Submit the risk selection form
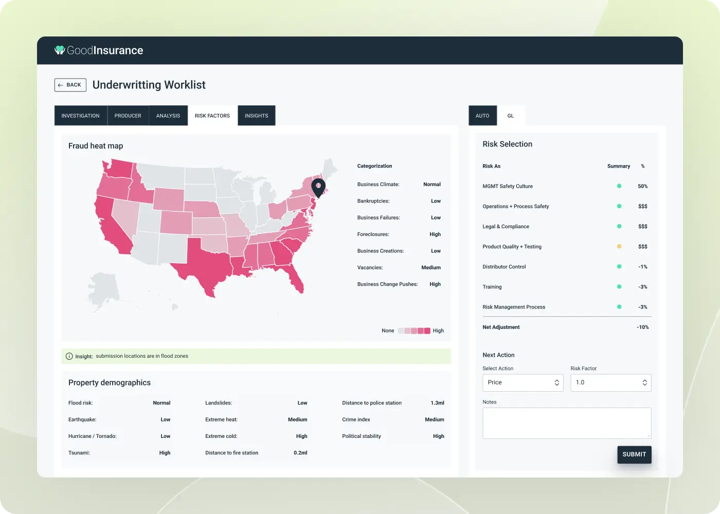 [x=634, y=454]
